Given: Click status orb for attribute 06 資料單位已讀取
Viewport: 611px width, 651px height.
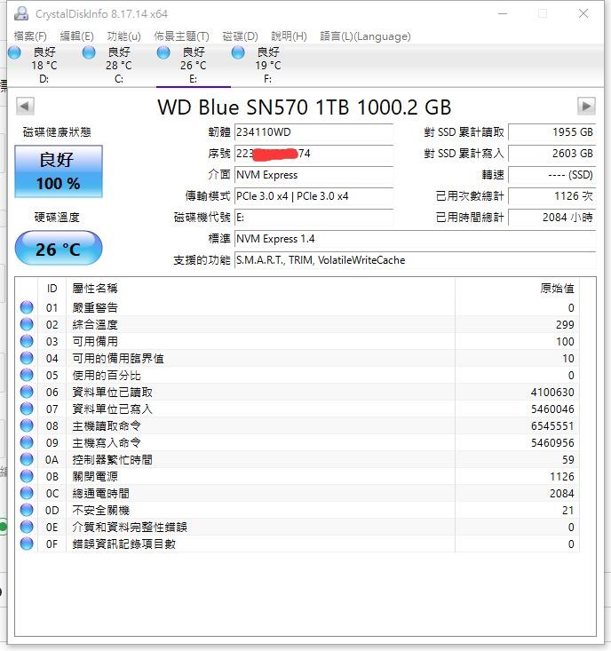Looking at the screenshot, I should pyautogui.click(x=27, y=392).
